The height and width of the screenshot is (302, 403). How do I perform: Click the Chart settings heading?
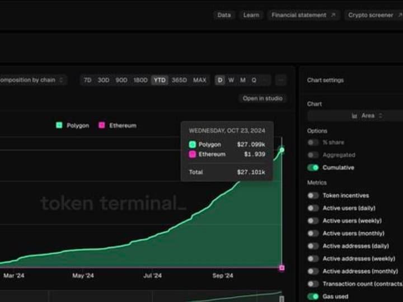pos(325,80)
